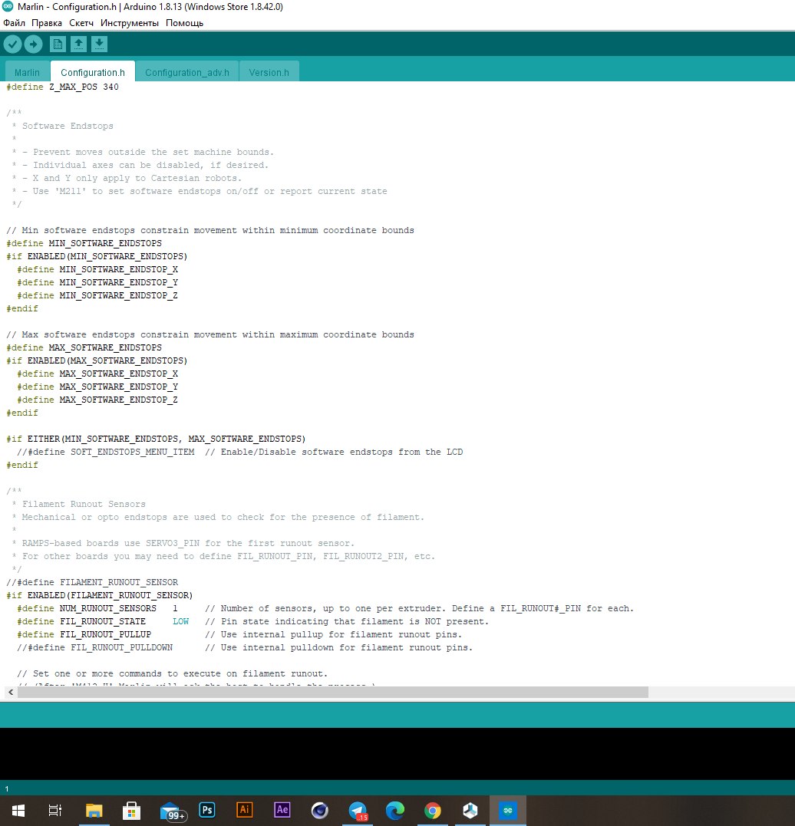Select the Configuration.h tab
The image size is (795, 826).
[x=93, y=72]
